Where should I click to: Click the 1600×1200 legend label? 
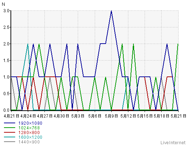tap(30, 137)
